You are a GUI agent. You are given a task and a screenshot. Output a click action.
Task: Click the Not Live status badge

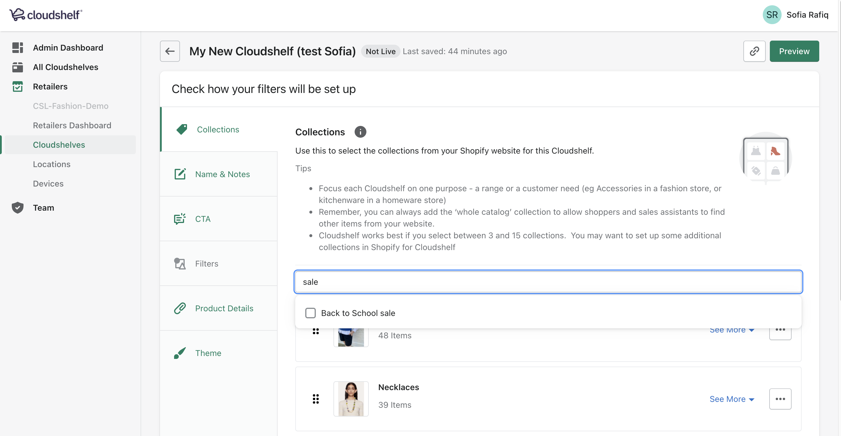point(381,51)
